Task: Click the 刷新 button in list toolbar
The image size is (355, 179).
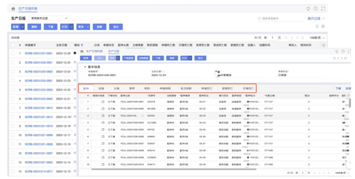Action: 100,27
